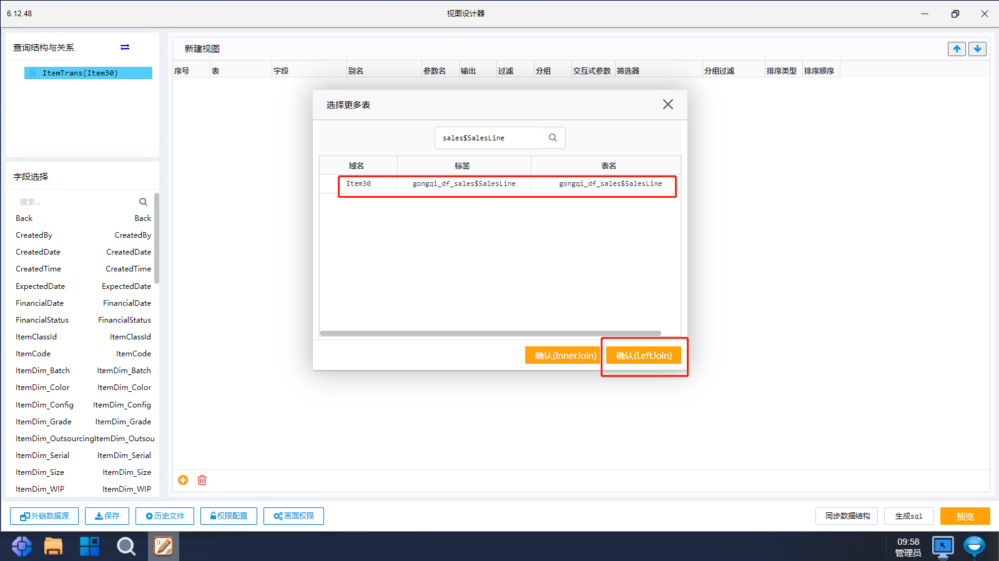Open 外链数据源 button
Viewport: 999px width, 561px height.
click(x=44, y=516)
